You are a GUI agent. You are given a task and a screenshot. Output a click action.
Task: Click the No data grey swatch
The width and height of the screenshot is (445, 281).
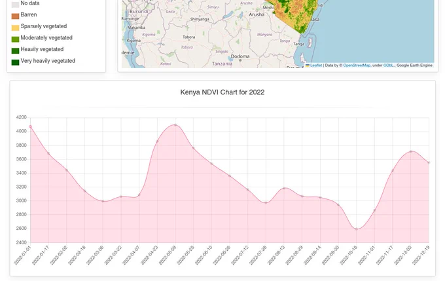click(15, 5)
